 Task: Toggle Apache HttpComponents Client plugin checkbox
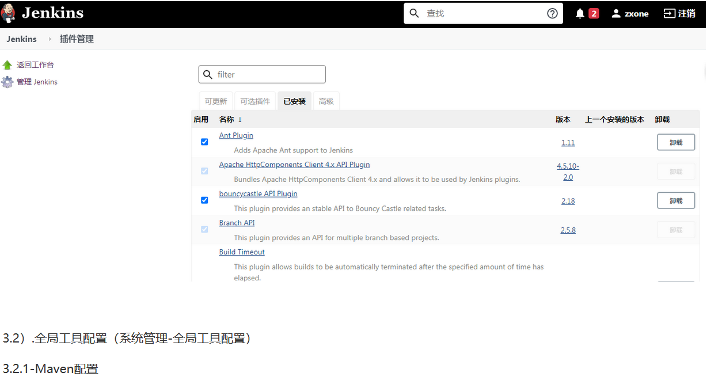(x=204, y=171)
